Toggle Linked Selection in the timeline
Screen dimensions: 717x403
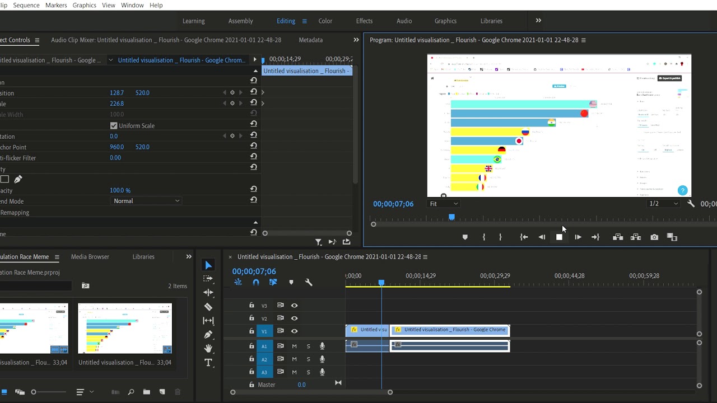tap(273, 282)
